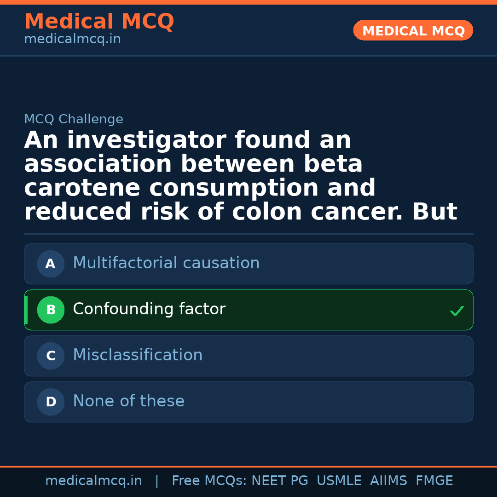Click the green checkmark on Confounding factor

coord(457,311)
